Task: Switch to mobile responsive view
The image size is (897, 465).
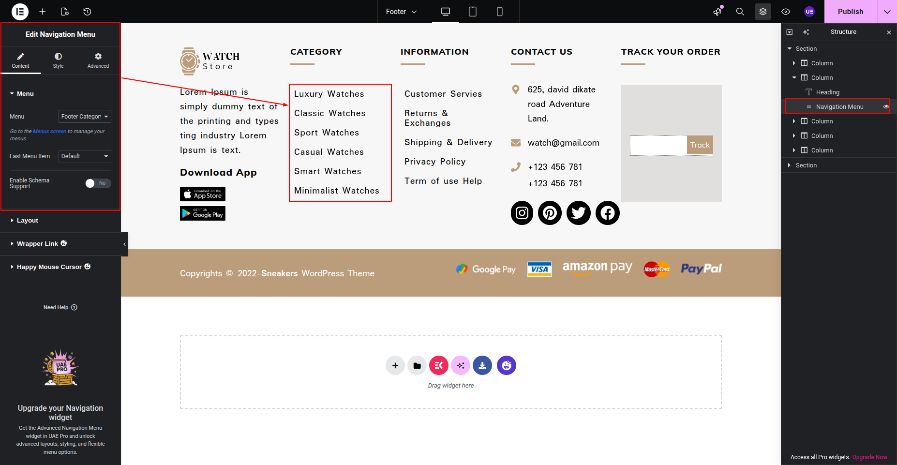Action: pos(500,12)
